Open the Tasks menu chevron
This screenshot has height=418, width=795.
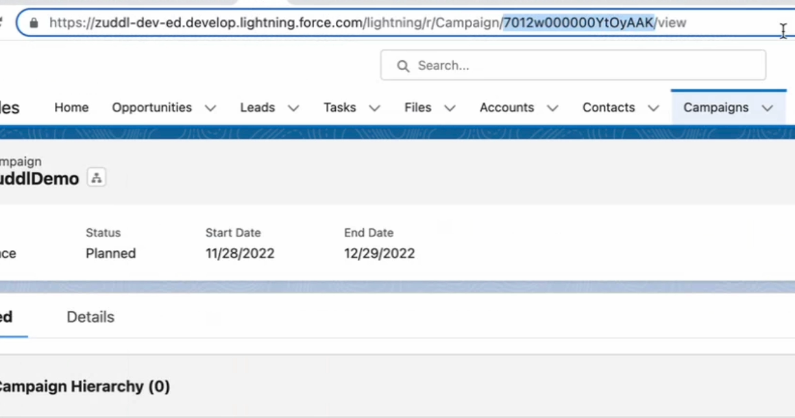coord(374,108)
